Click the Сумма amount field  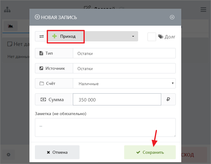click(x=117, y=99)
